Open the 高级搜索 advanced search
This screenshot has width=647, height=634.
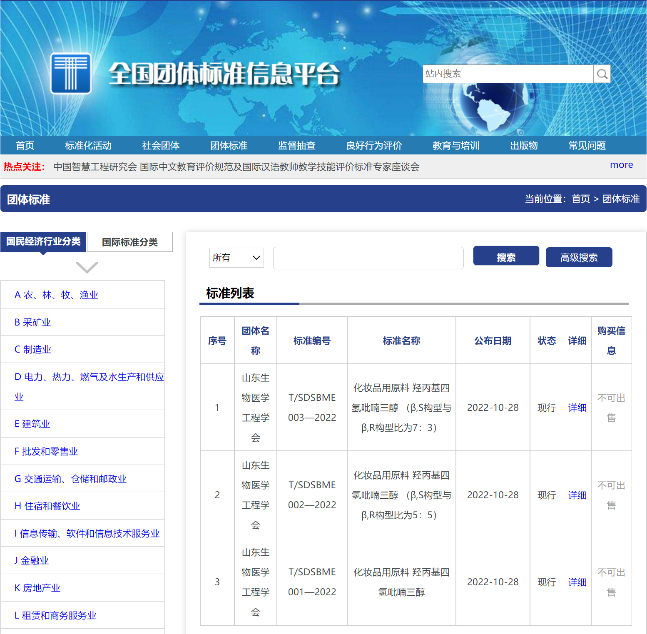[579, 257]
